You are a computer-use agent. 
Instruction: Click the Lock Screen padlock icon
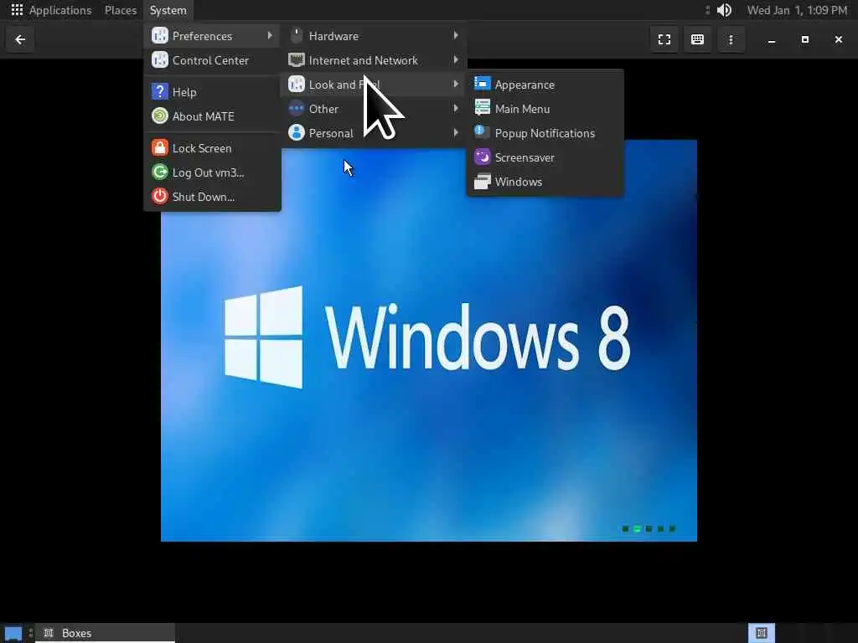click(x=160, y=147)
